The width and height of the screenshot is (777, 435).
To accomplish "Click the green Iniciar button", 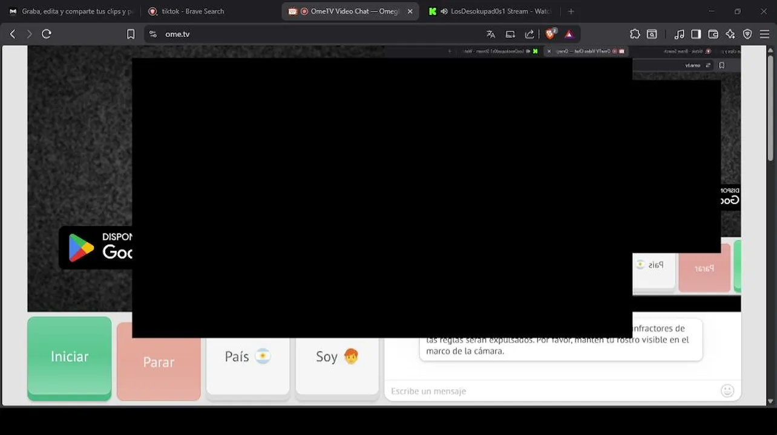I will tap(70, 358).
